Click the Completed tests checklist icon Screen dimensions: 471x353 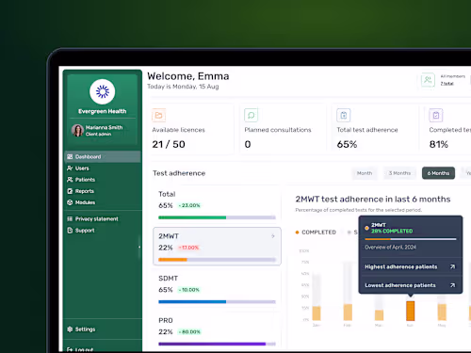(x=436, y=115)
